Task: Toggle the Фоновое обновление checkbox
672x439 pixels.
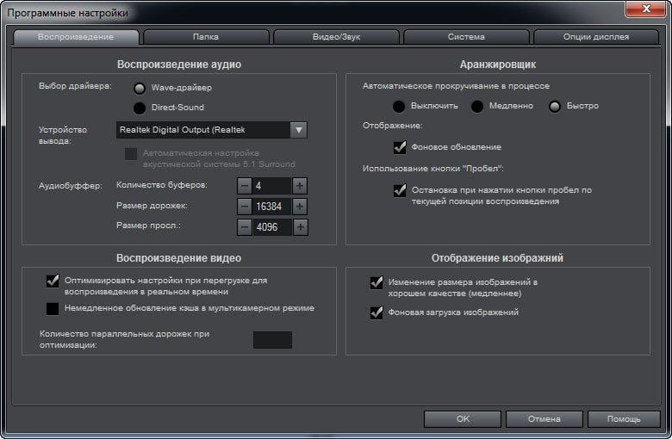Action: tap(400, 147)
